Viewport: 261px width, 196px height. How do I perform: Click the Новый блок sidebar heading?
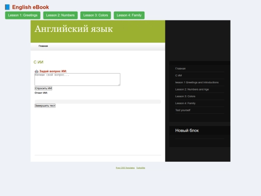187,131
